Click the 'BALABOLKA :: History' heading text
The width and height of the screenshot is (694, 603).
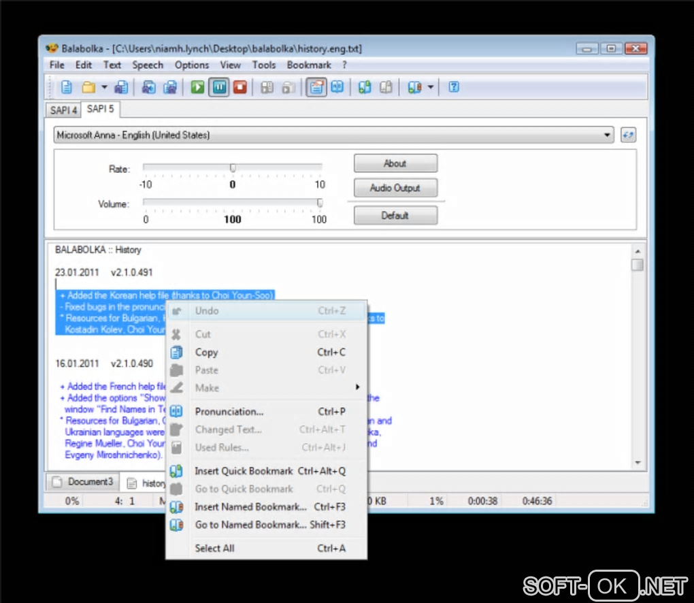coord(98,250)
